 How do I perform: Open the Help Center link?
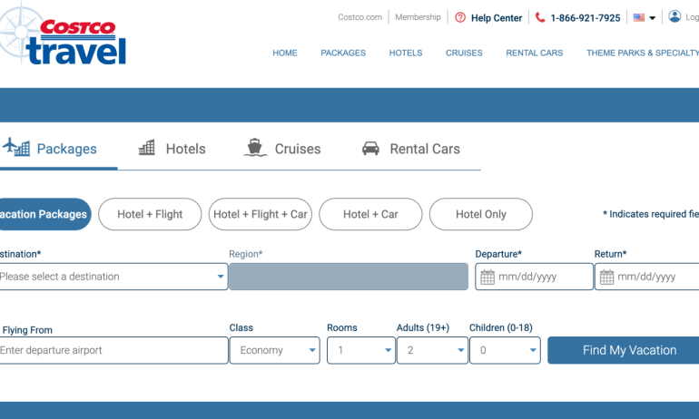(x=497, y=18)
